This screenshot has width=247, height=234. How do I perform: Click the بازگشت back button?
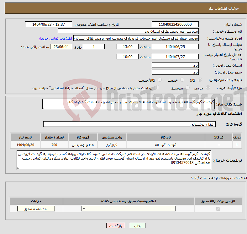116,226
